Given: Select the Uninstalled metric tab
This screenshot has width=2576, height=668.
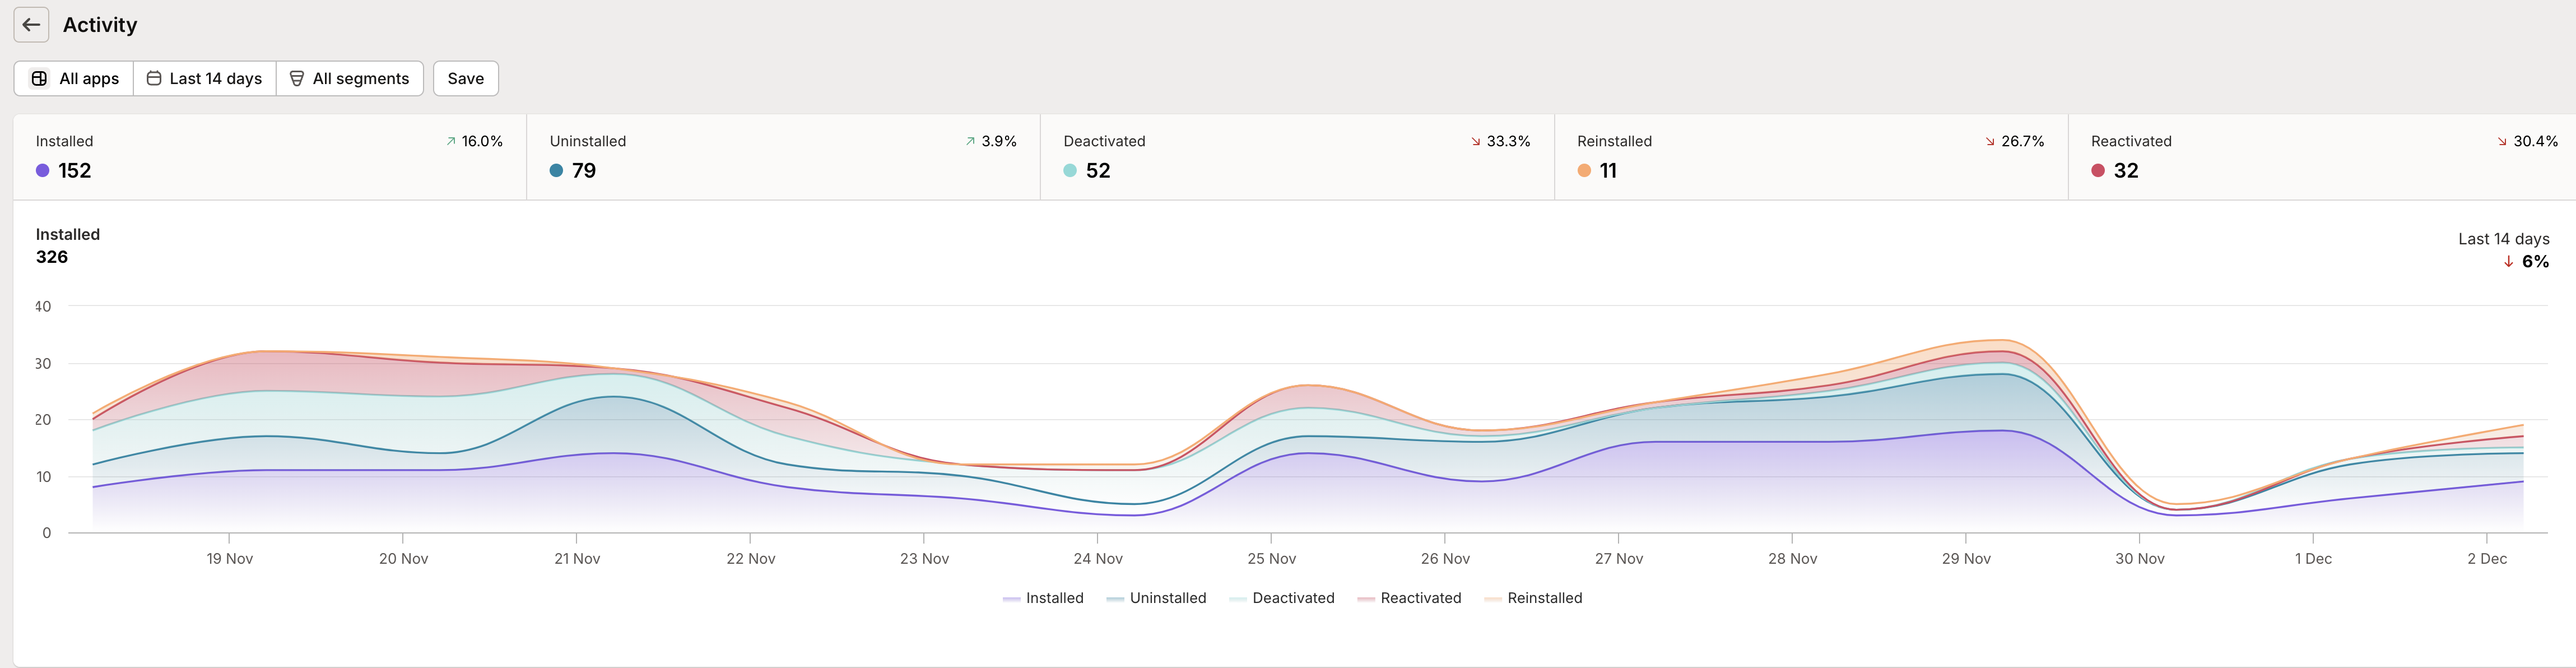Looking at the screenshot, I should point(783,157).
